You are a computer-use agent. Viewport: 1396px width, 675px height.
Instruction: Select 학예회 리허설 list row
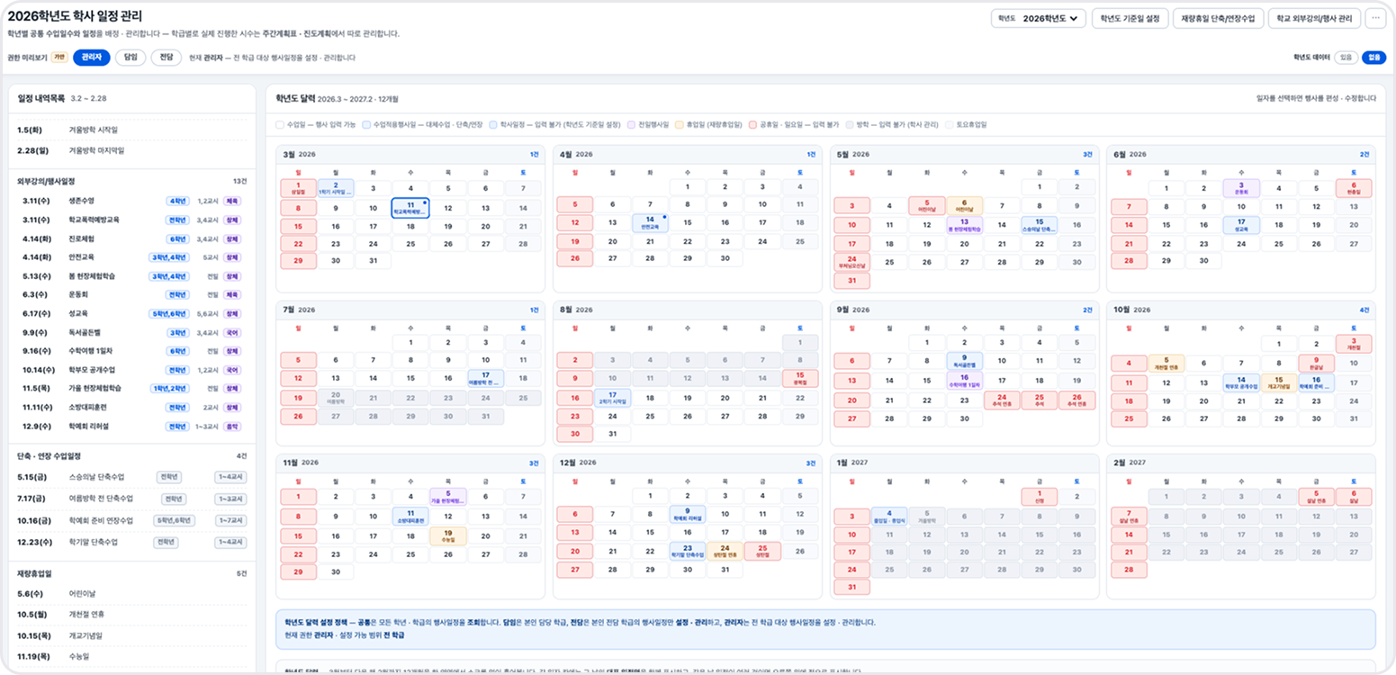133,427
